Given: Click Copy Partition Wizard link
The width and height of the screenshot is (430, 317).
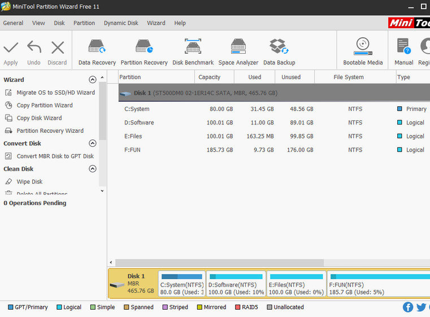Looking at the screenshot, I should click(x=45, y=105).
